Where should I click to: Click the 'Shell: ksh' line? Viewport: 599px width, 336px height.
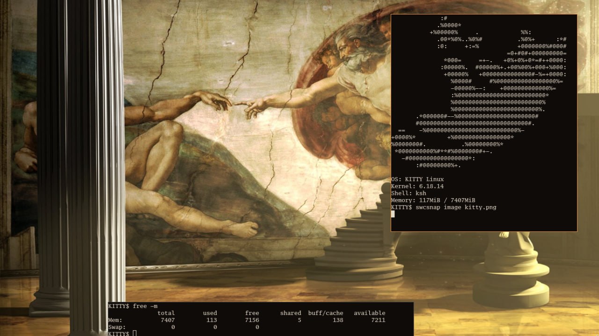(x=409, y=193)
